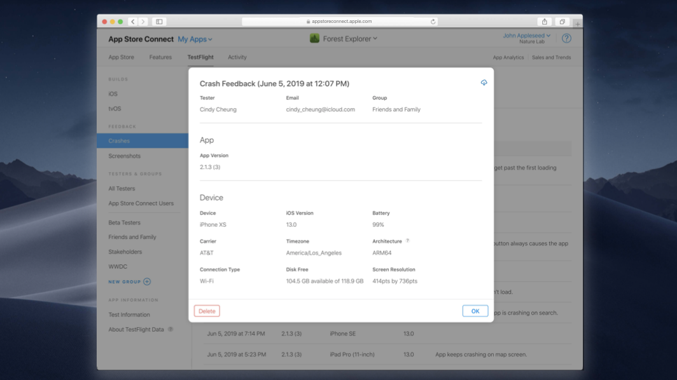Select the TestFlight tab
Image resolution: width=677 pixels, height=380 pixels.
click(x=200, y=57)
